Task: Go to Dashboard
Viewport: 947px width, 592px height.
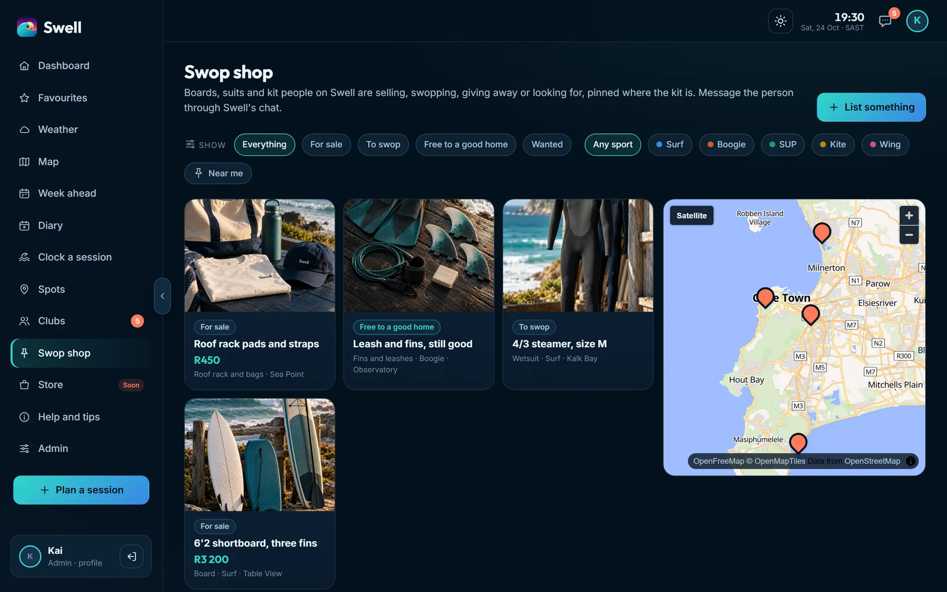Action: (x=82, y=66)
